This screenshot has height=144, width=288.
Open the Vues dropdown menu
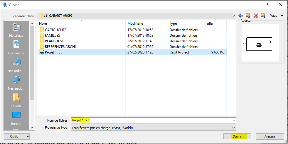point(277,16)
